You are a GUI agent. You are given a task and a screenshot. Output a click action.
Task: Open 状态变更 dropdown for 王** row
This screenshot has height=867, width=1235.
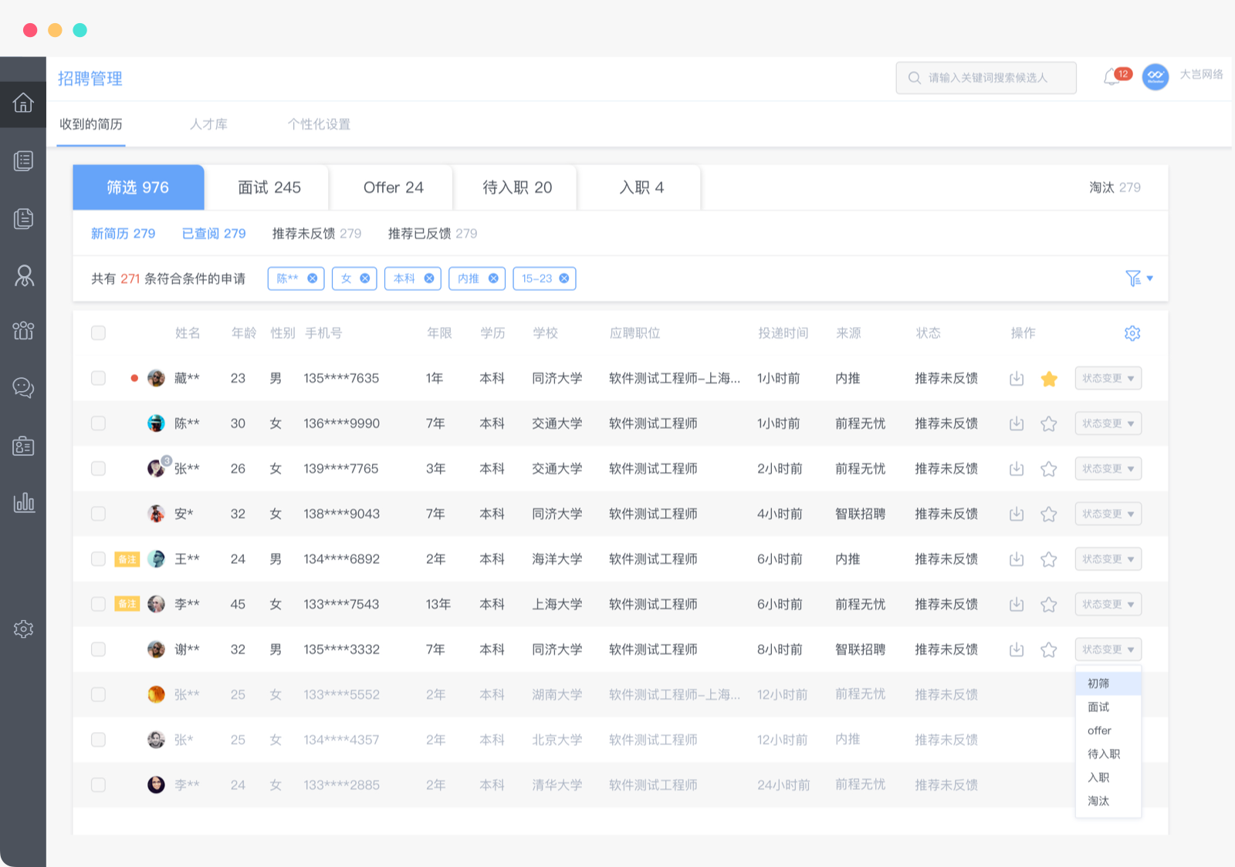(1108, 559)
